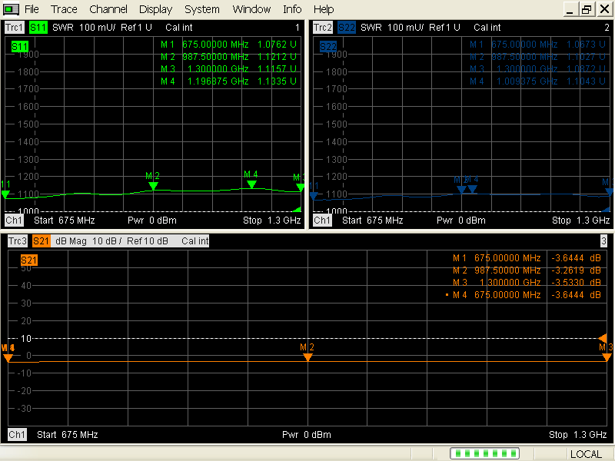
Task: Click marker M 2 triangle on S21 trace
Action: (307, 357)
